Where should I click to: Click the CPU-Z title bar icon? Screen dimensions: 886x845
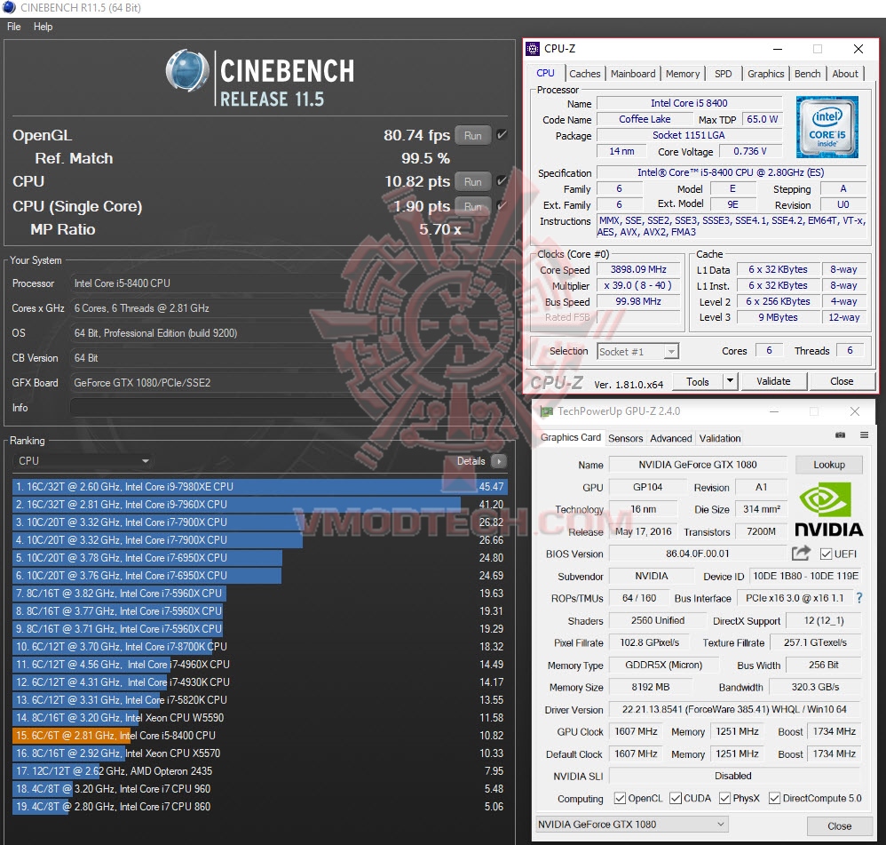pos(533,49)
